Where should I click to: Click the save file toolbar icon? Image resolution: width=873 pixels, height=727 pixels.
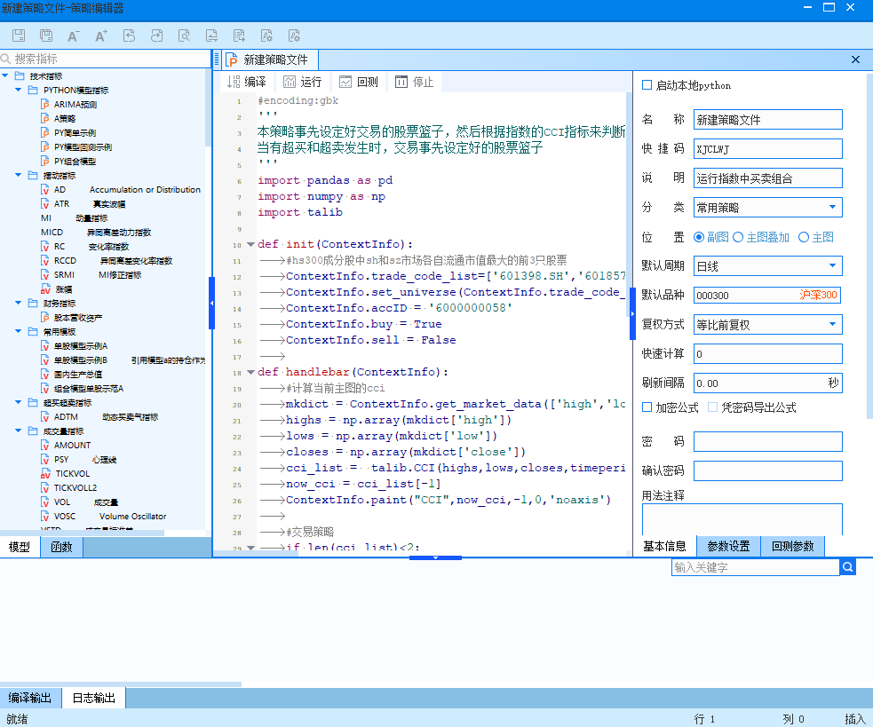tap(19, 36)
